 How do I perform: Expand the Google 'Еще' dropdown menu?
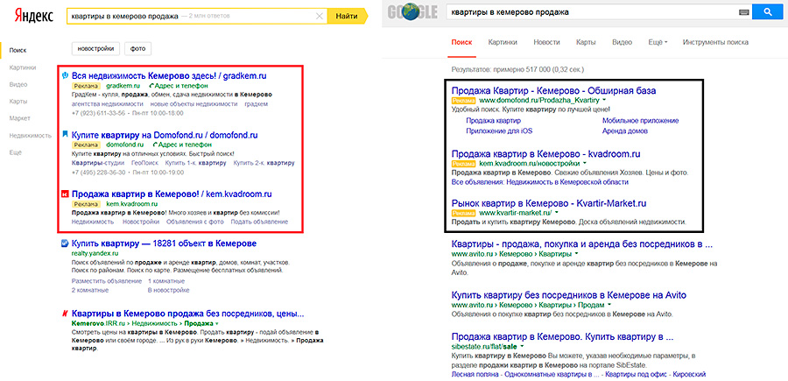coord(658,42)
